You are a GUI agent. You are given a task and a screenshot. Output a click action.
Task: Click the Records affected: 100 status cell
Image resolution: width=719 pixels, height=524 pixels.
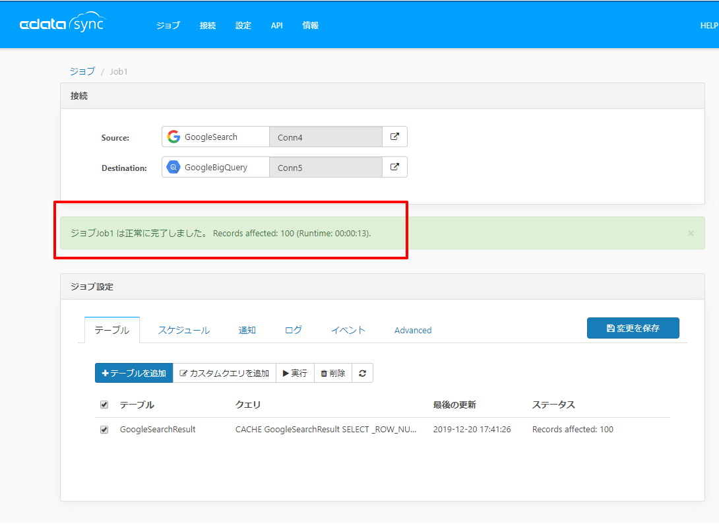[x=573, y=430]
